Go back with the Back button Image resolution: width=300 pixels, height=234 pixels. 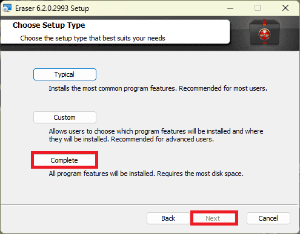168,218
